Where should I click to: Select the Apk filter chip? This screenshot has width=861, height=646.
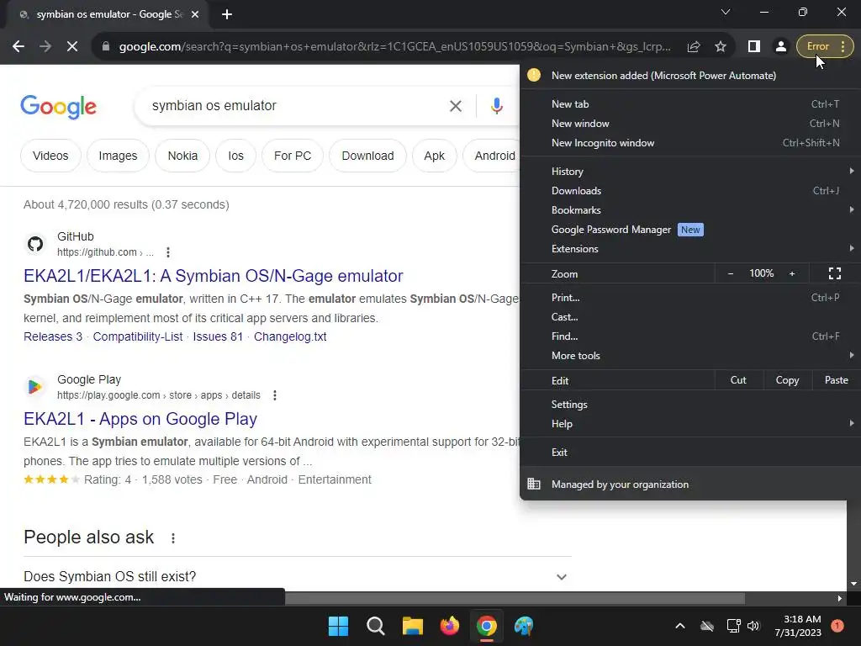tap(435, 156)
